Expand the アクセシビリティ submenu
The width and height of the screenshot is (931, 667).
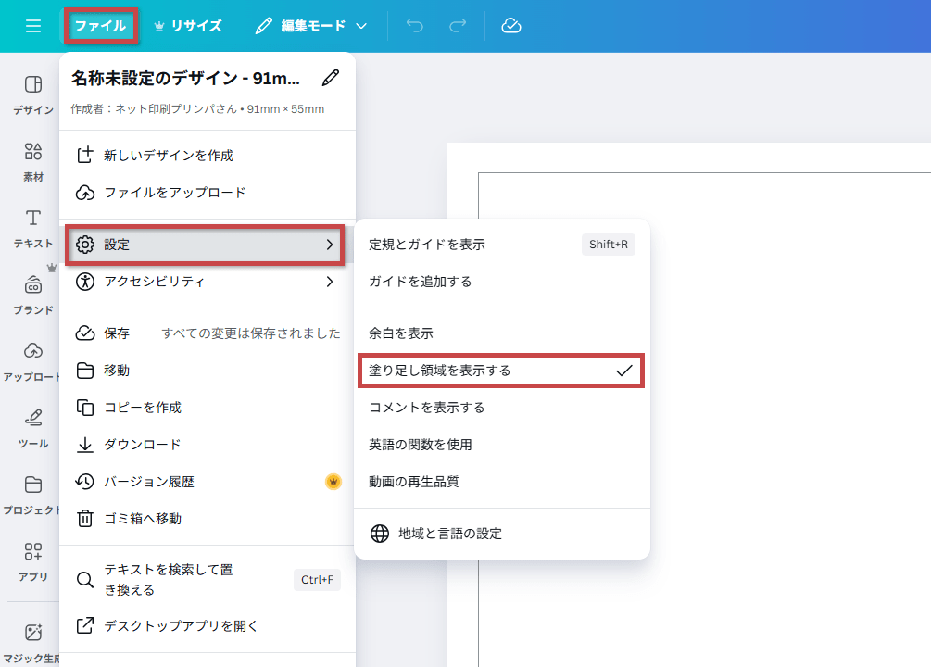pyautogui.click(x=206, y=282)
